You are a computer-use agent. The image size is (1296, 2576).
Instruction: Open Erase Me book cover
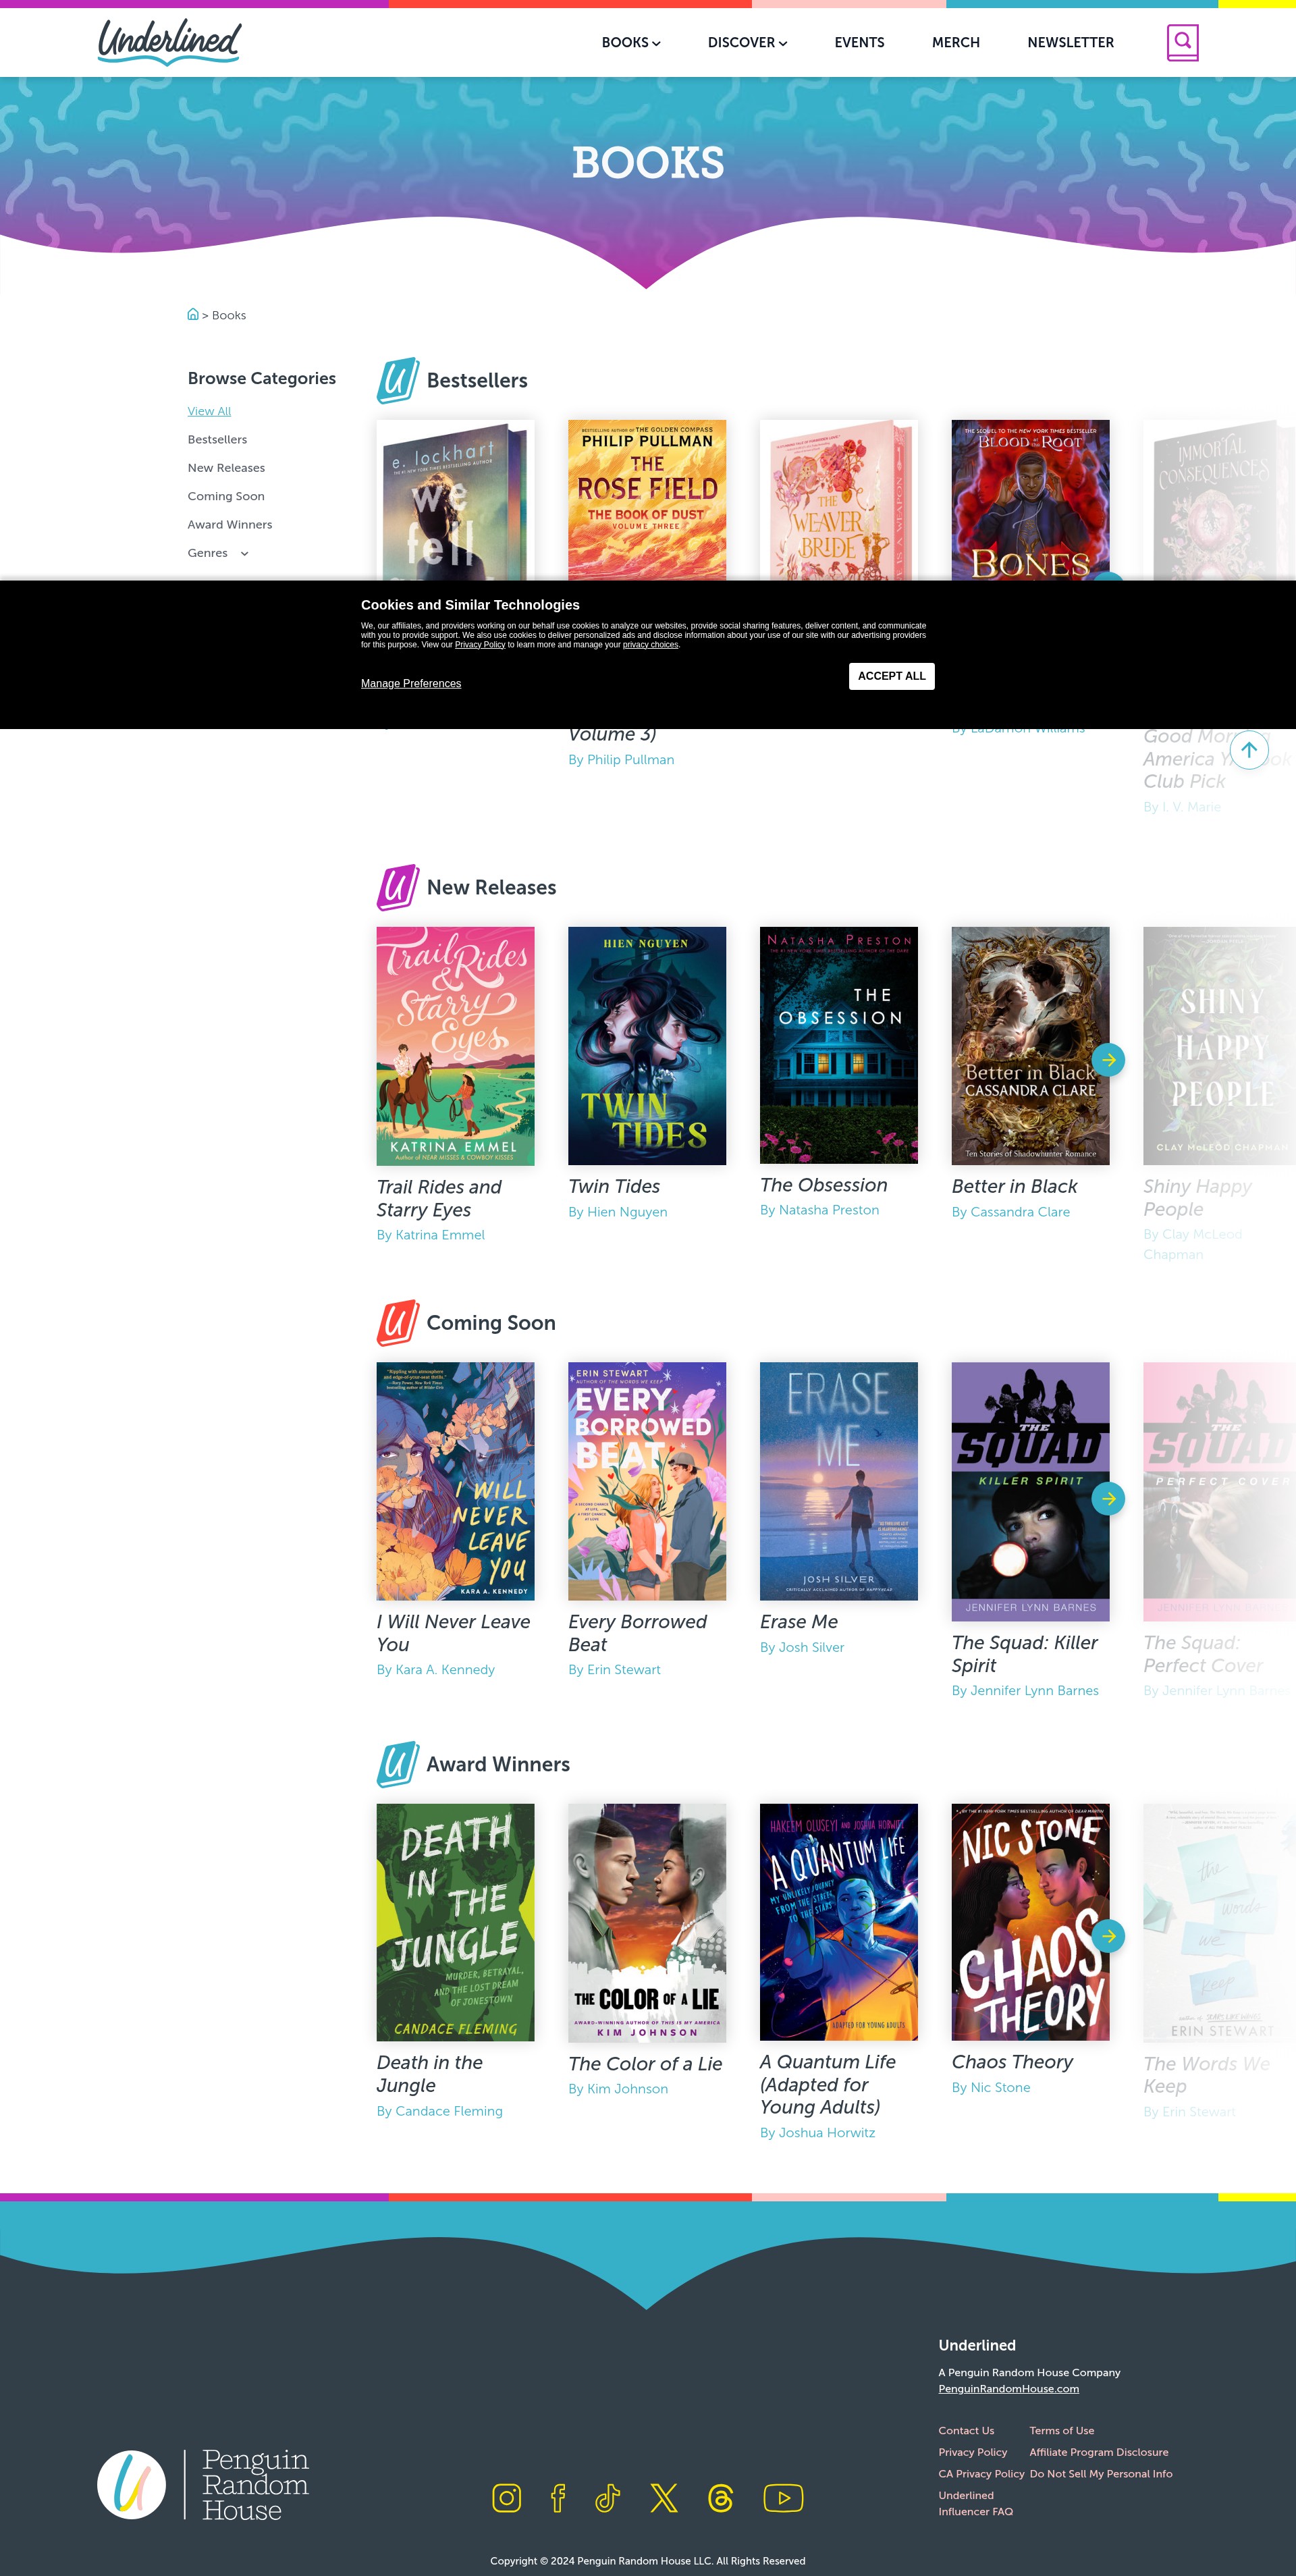coord(839,1481)
